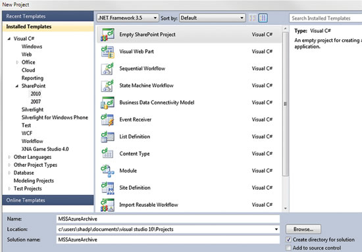Expand the Other Languages node
The width and height of the screenshot is (362, 252).
[x=9, y=157]
